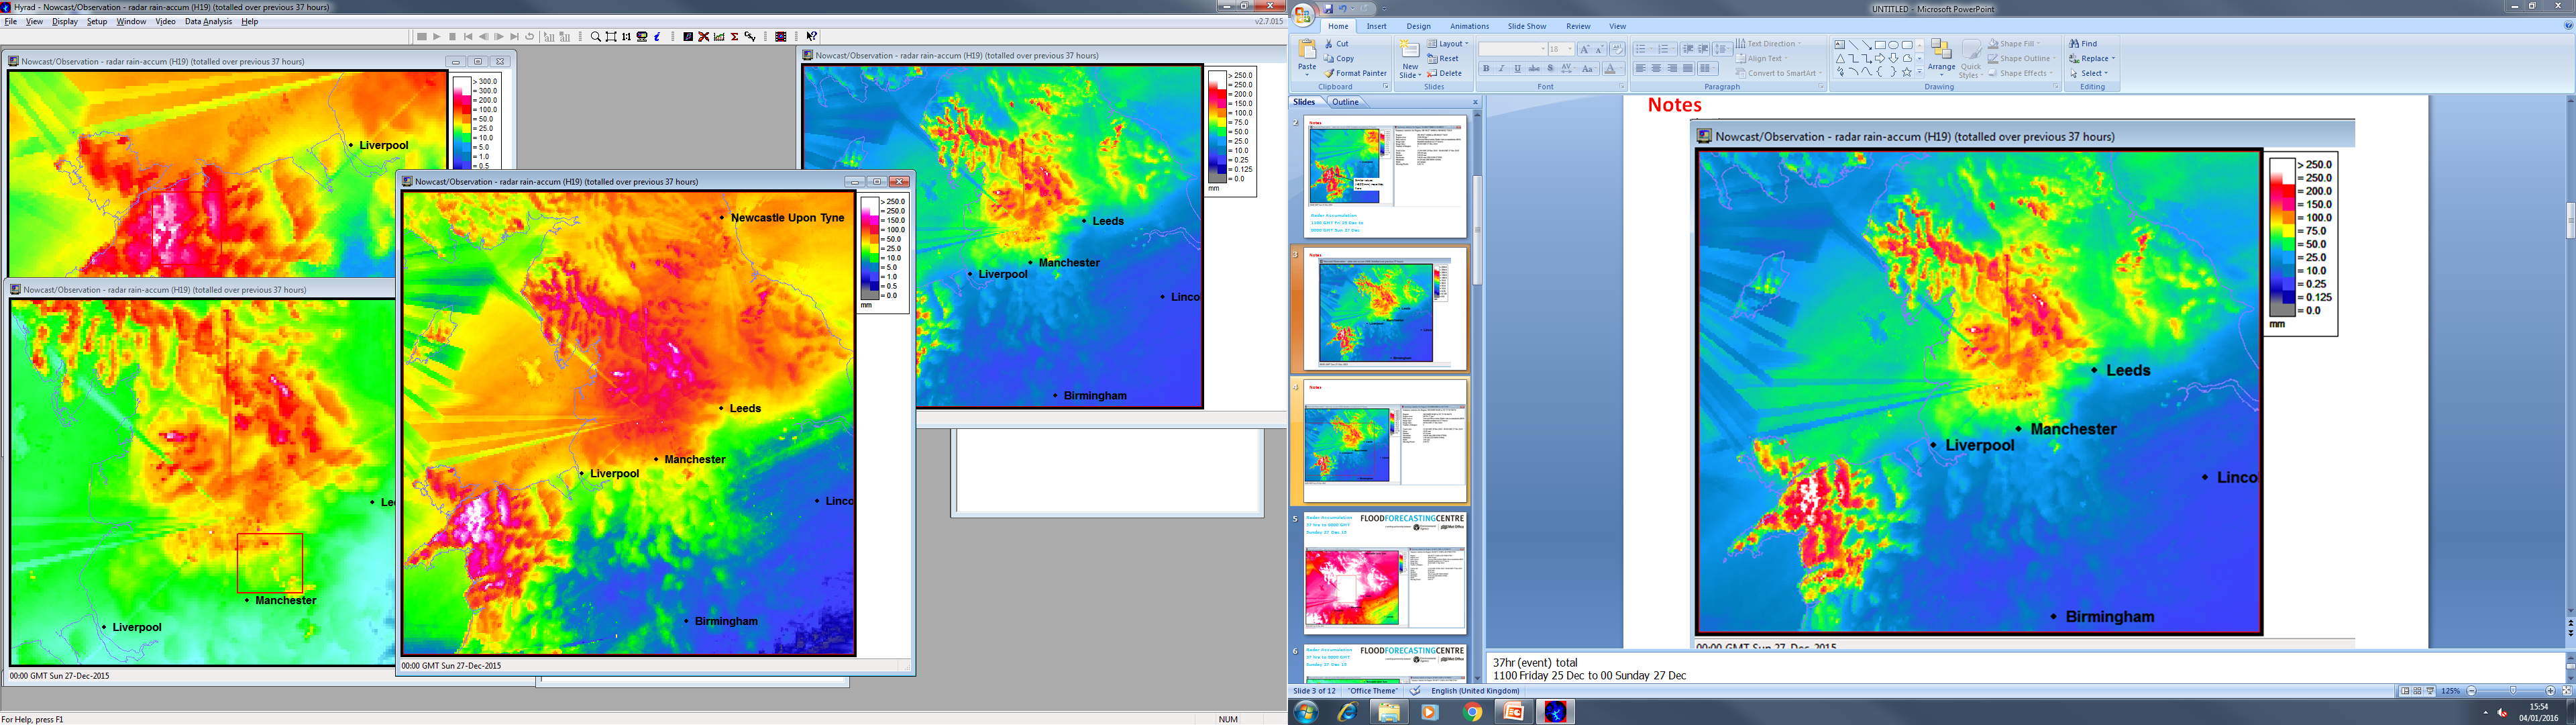This screenshot has width=2576, height=725.
Task: Click the context help arrow-question icon in Hyrad
Action: pyautogui.click(x=812, y=37)
